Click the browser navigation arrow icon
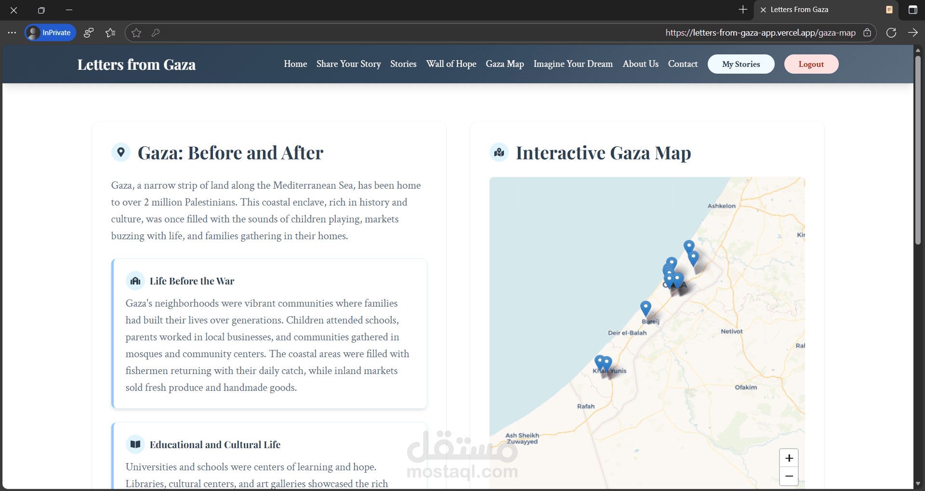 click(x=912, y=33)
